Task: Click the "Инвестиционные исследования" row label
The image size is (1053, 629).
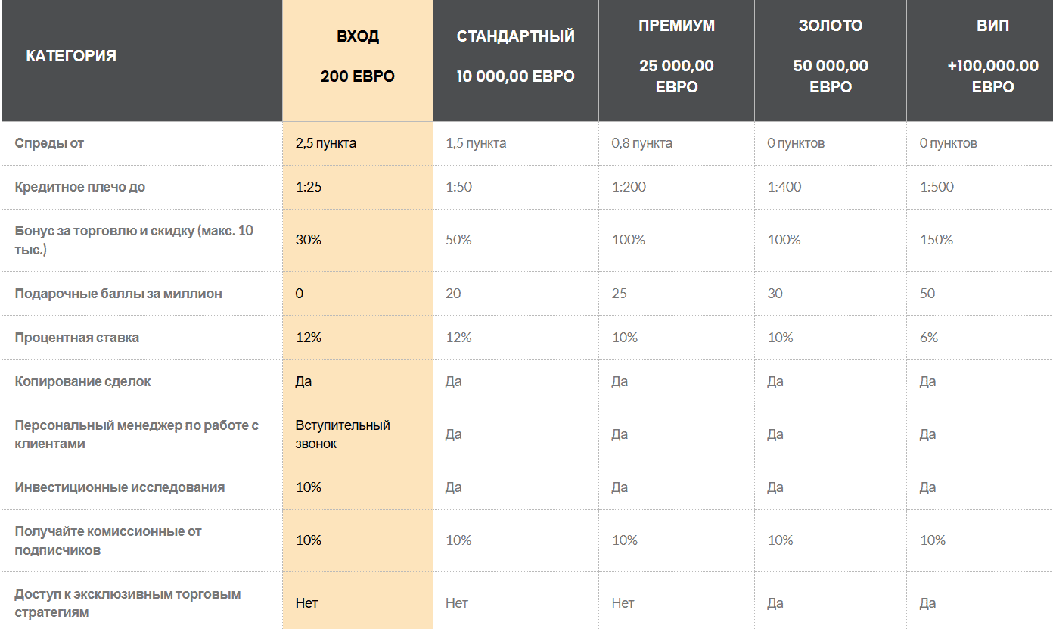Action: pyautogui.click(x=120, y=487)
